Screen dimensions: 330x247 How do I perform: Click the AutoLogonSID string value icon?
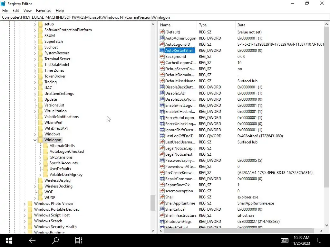(x=162, y=44)
